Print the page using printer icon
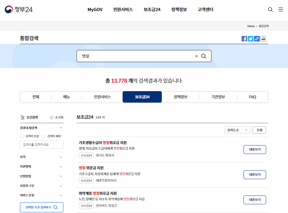The width and height of the screenshot is (288, 213). (263, 39)
